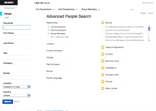The image size is (156, 111).
Task: Click the premium icon beside Fortune
Action: (103, 81)
